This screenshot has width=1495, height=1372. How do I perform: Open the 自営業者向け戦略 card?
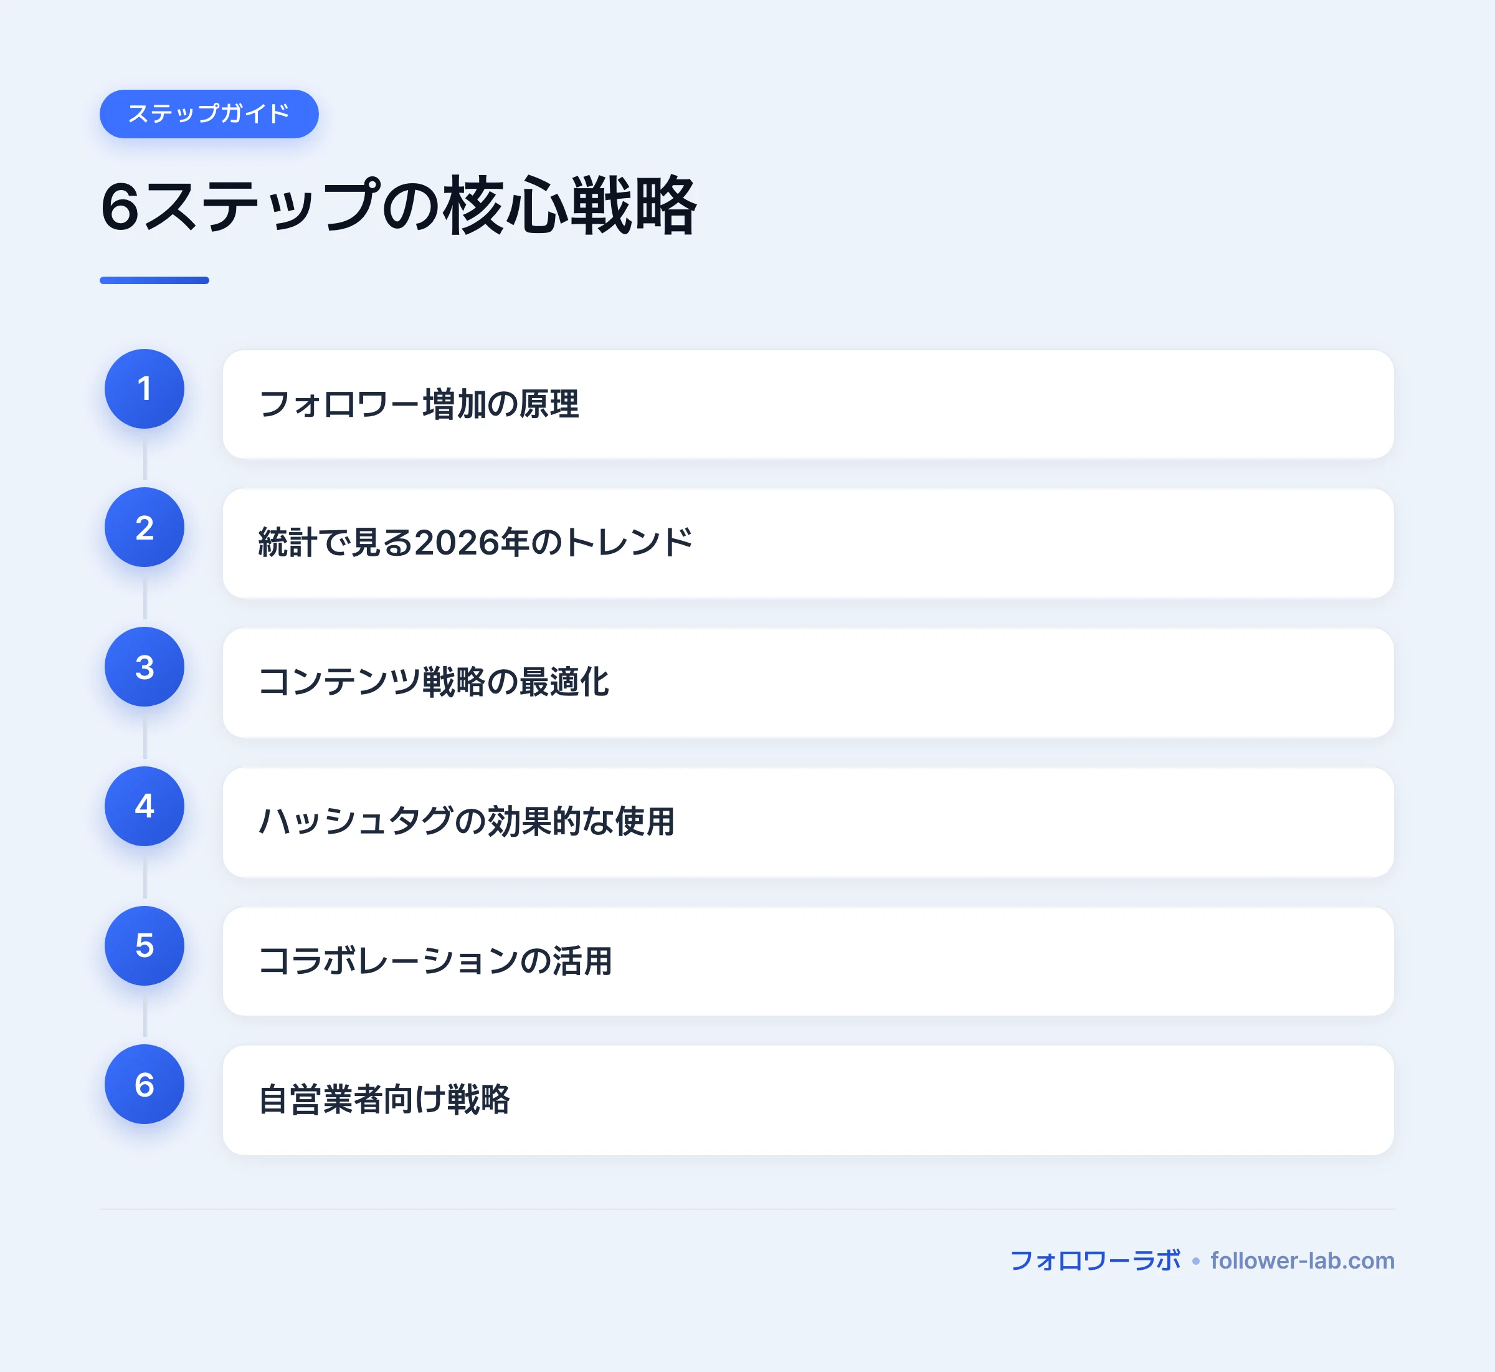[808, 1100]
